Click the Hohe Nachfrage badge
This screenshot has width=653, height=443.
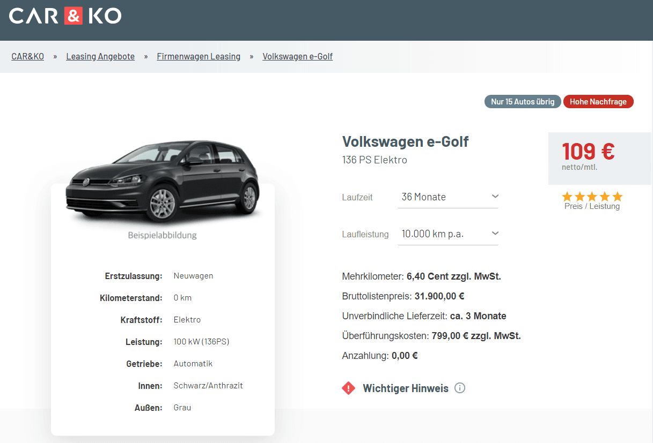point(598,102)
